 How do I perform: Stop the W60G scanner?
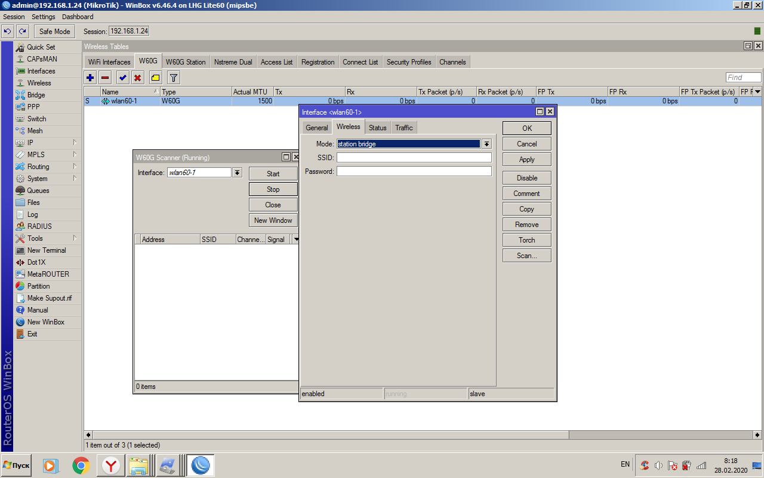273,189
